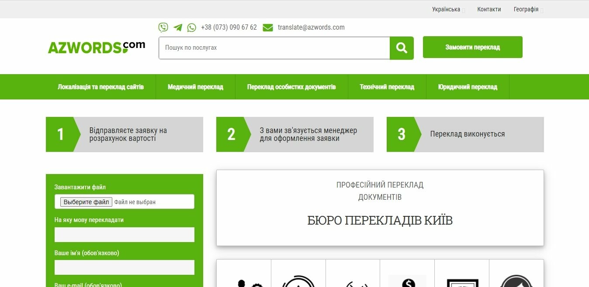The height and width of the screenshot is (287, 589).
Task: Click the Ваше ім'я input field
Action: click(124, 267)
